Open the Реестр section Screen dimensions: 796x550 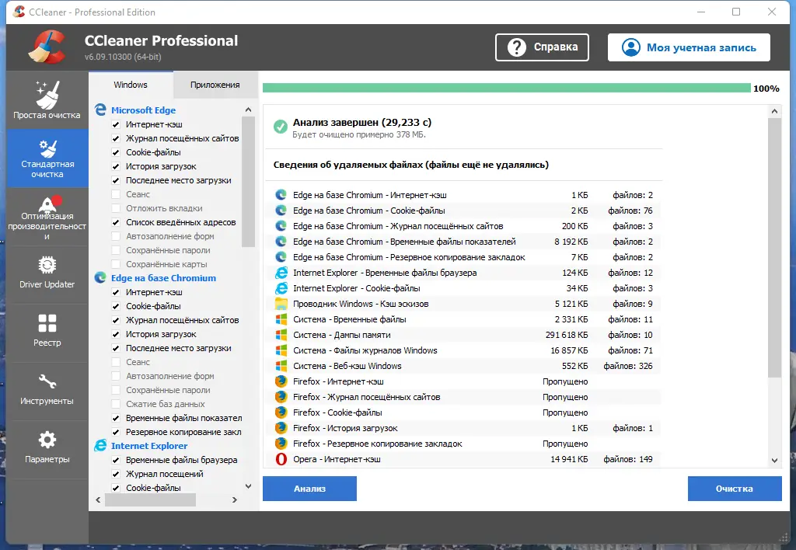coord(47,333)
